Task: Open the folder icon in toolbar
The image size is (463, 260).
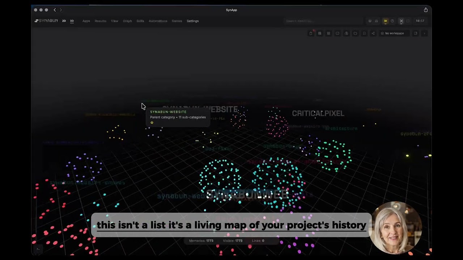Action: [355, 33]
